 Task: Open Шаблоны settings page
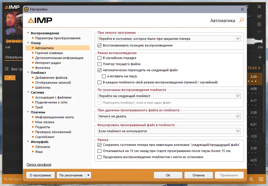tap(43, 87)
